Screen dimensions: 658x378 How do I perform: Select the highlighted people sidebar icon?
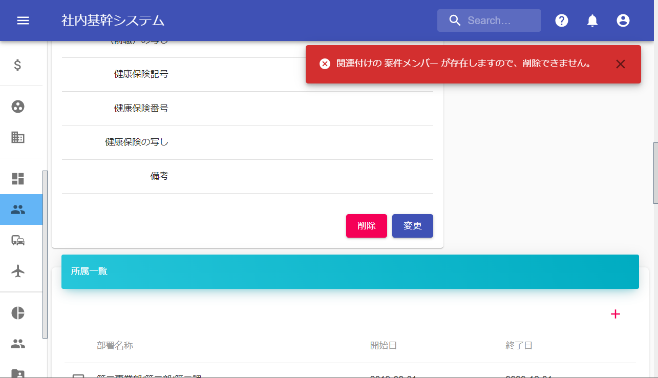point(18,209)
